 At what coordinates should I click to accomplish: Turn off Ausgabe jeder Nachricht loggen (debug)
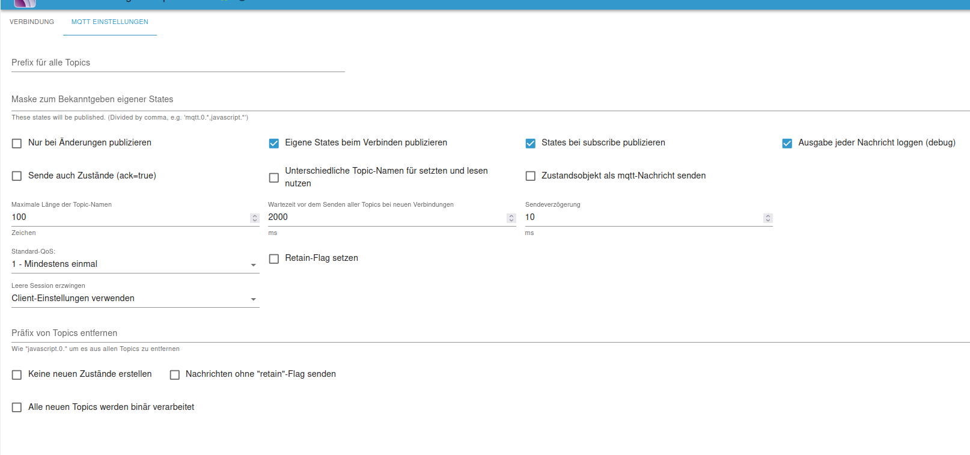pos(787,143)
